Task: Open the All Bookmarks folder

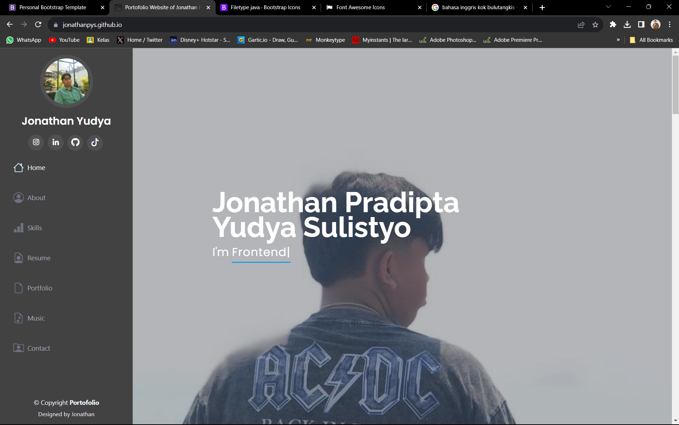Action: click(x=651, y=40)
